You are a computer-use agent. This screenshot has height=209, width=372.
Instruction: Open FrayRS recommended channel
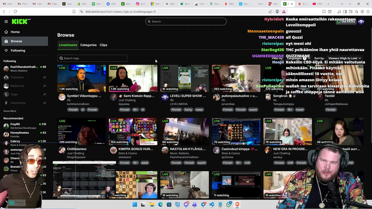[x=25, y=126]
